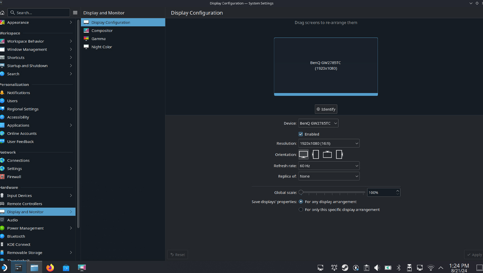Click the Wi-Fi network tray icon
This screenshot has height=273, width=483.
tap(431, 267)
